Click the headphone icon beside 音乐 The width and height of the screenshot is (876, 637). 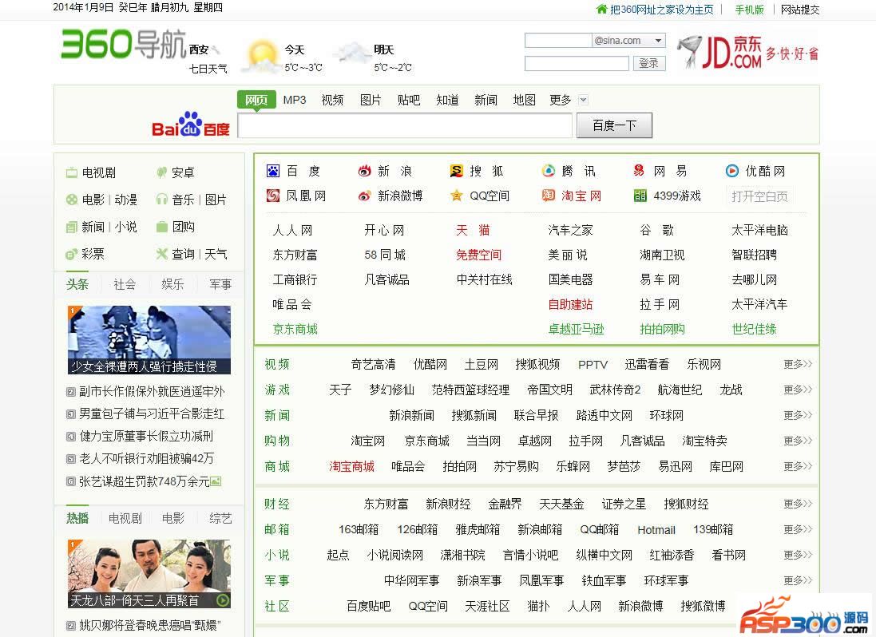[x=161, y=200]
